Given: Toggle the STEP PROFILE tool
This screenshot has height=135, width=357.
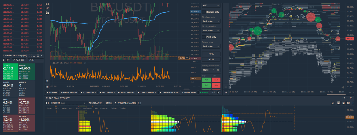Looking at the screenshot, I should 89,92.
